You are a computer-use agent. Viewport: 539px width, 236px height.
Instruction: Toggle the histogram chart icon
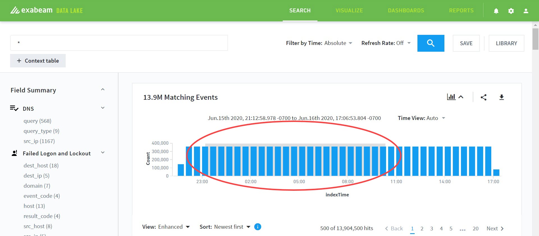pyautogui.click(x=451, y=97)
